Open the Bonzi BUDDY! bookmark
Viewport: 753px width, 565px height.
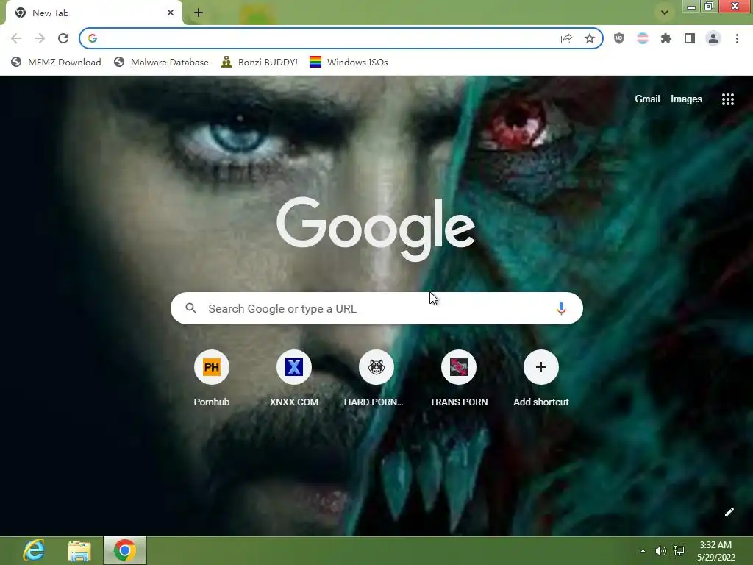click(x=260, y=62)
